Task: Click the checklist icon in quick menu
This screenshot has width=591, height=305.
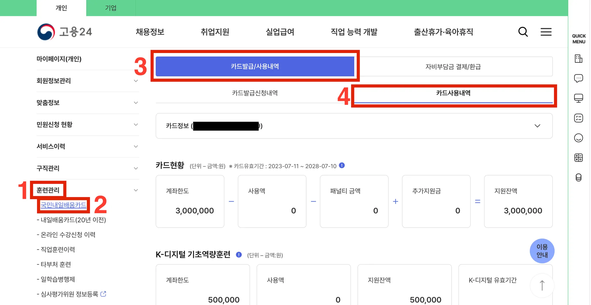Action: click(578, 118)
